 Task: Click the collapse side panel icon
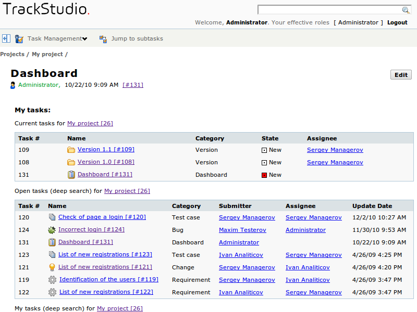[6, 38]
